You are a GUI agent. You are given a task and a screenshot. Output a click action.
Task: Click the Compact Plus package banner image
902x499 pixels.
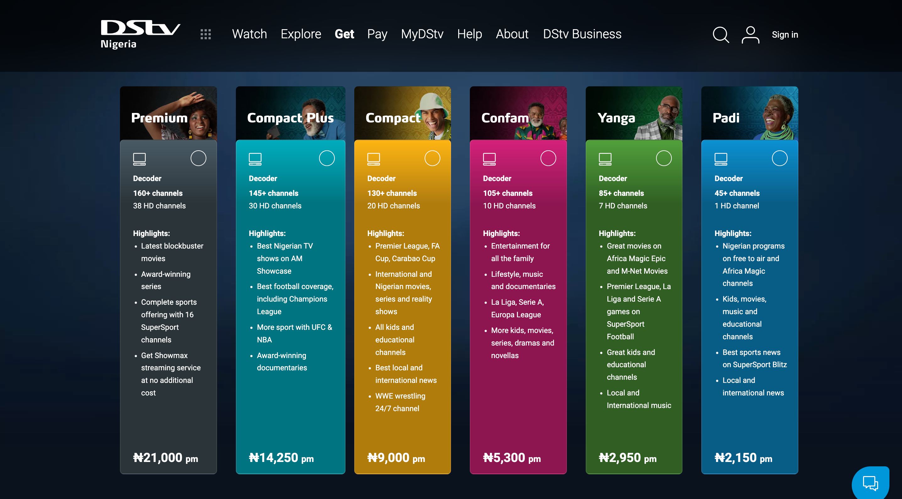290,113
